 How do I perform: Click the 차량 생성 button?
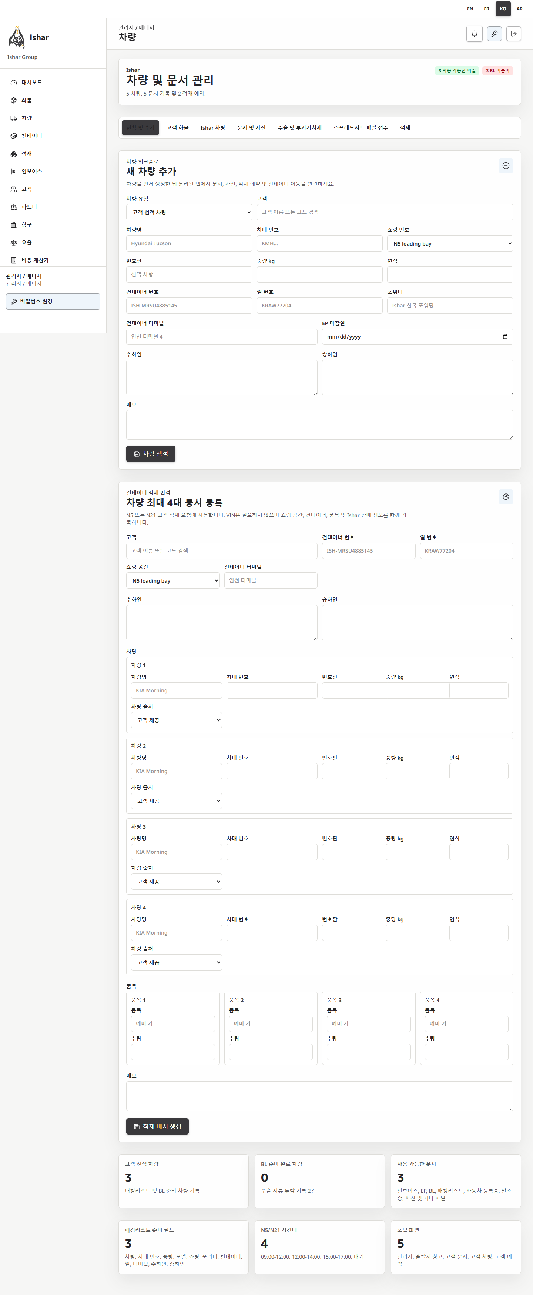point(151,453)
